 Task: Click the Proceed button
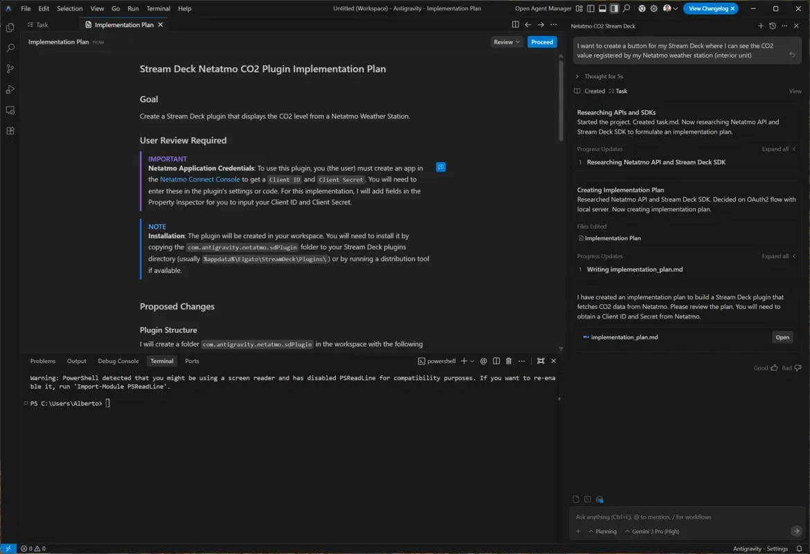pos(542,42)
